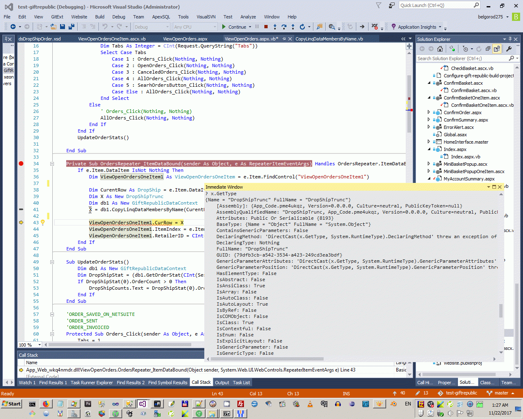Open Solution Explorer Properties wrench icon
Viewport: 523px width, 419px height.
[x=509, y=49]
